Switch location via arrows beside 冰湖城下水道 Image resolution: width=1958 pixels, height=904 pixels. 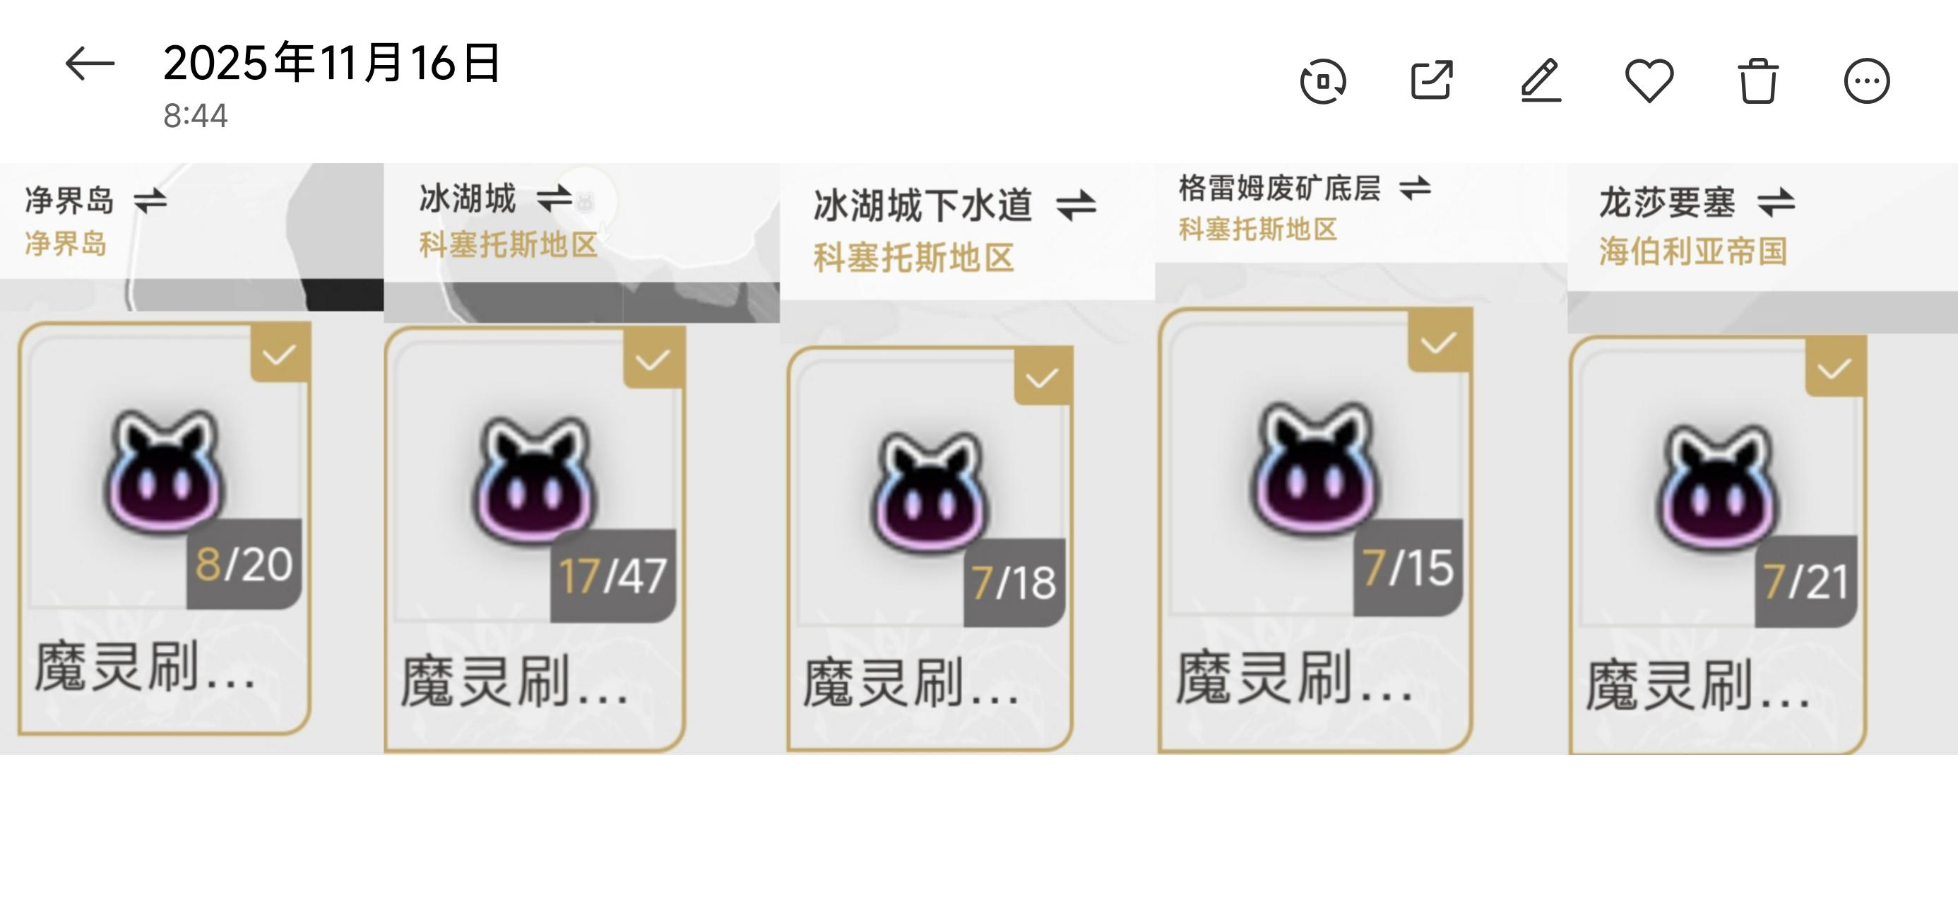point(1076,206)
